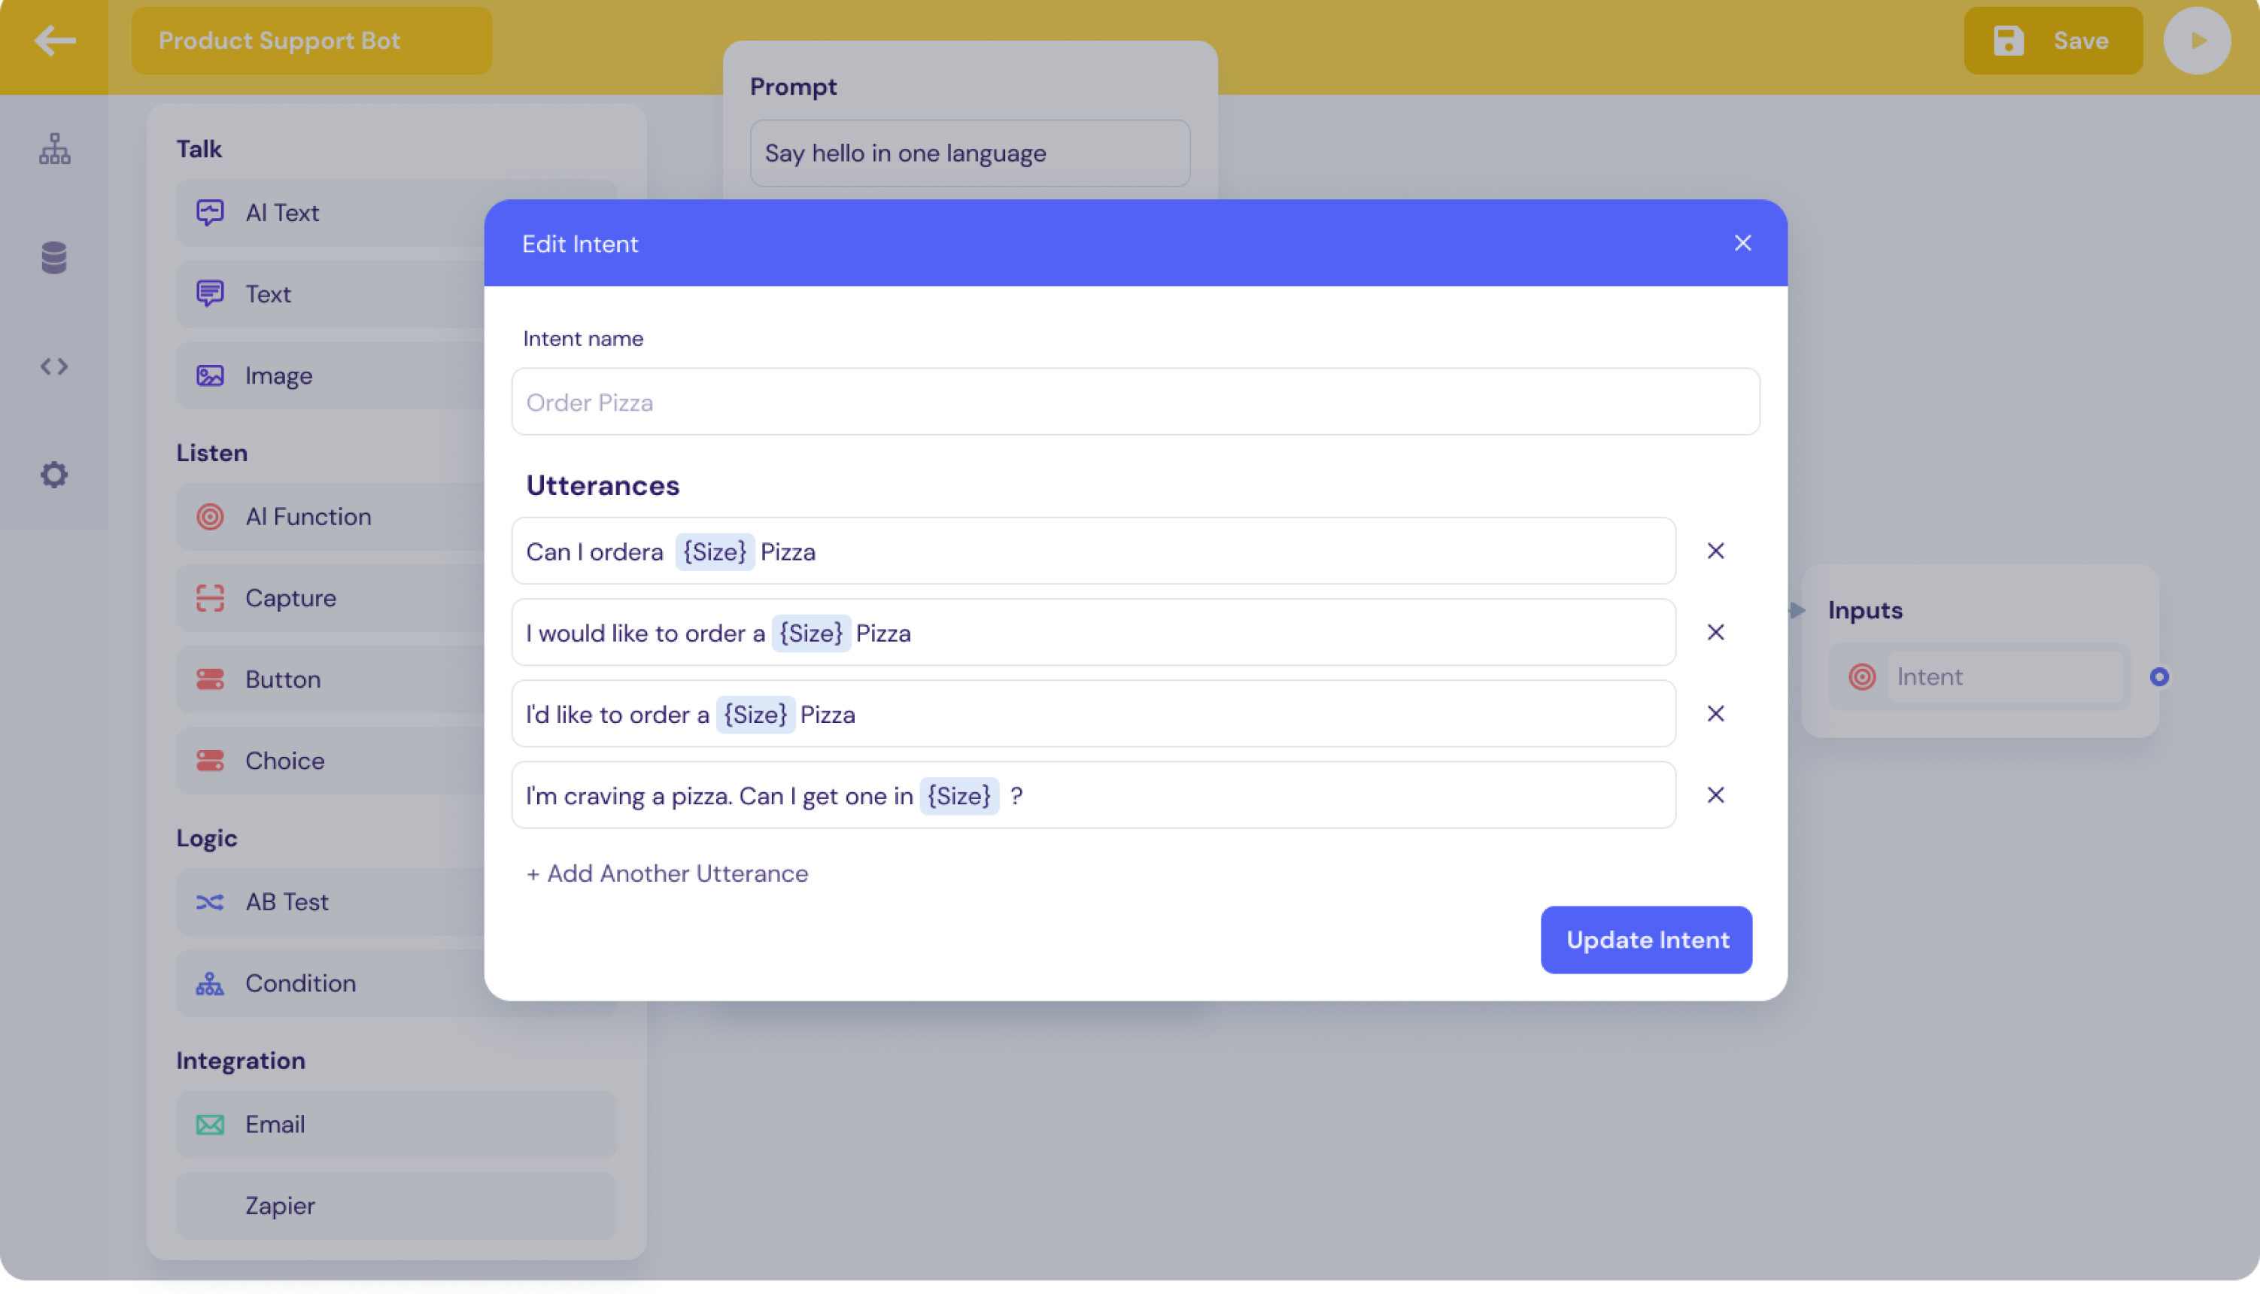2260x1294 pixels.
Task: Click the 'I'm craving a pizza' utterance field
Action: coord(1094,795)
